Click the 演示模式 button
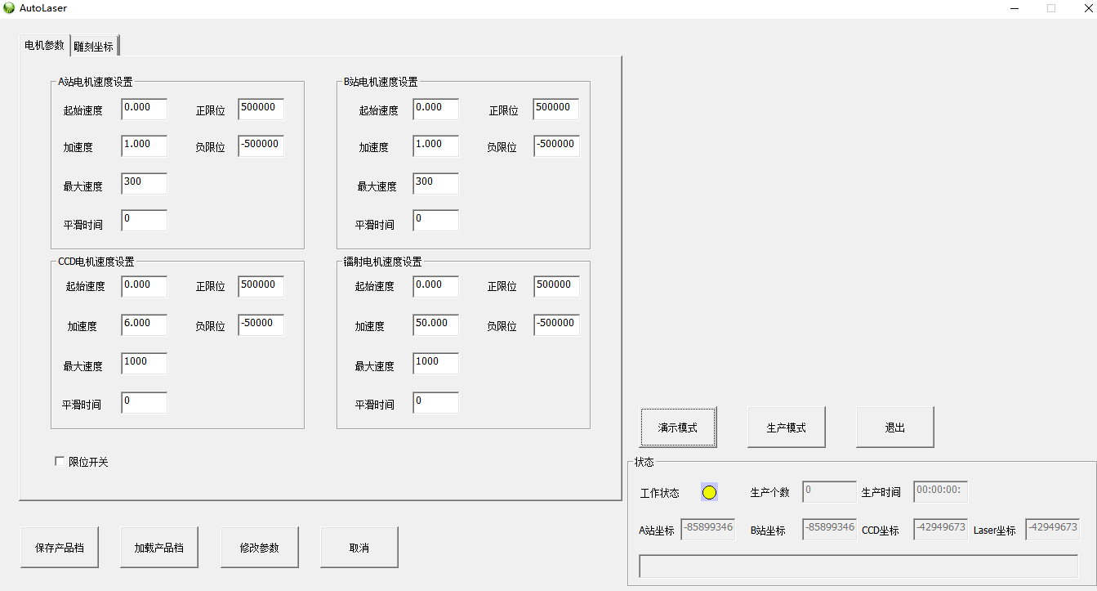The image size is (1097, 591). tap(678, 428)
